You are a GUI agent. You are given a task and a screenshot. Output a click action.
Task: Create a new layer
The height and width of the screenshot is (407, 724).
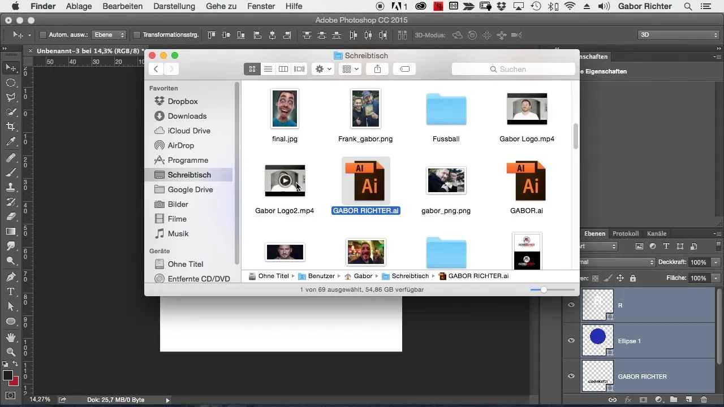tap(688, 400)
